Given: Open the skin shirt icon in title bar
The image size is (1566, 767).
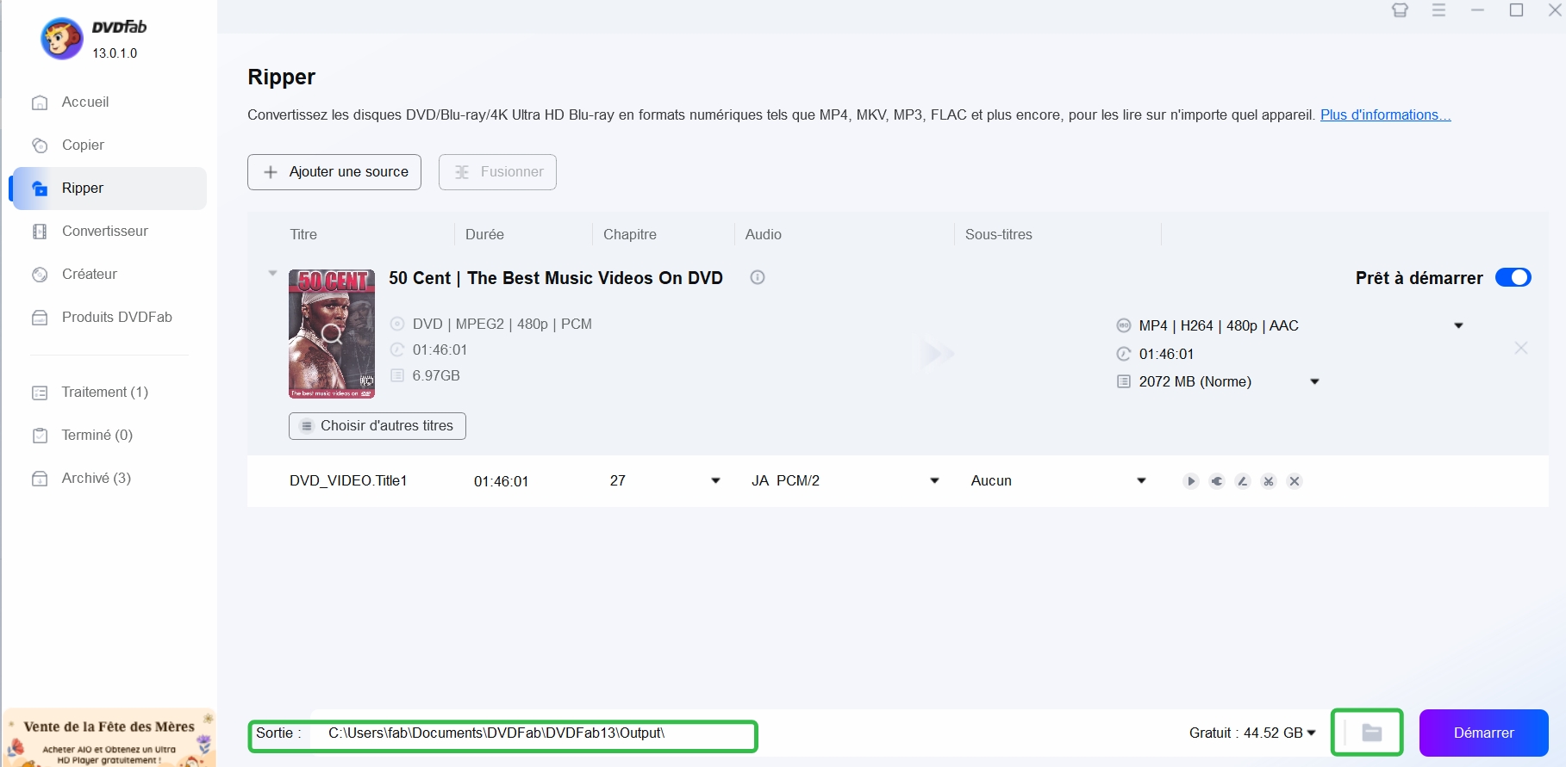Looking at the screenshot, I should [x=1401, y=10].
